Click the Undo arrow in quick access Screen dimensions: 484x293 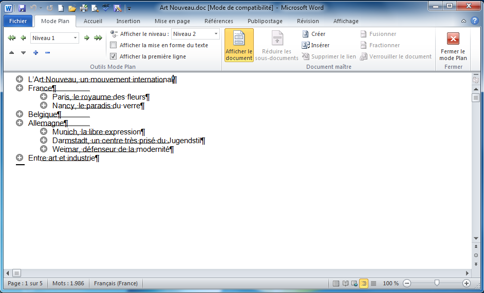pos(33,8)
